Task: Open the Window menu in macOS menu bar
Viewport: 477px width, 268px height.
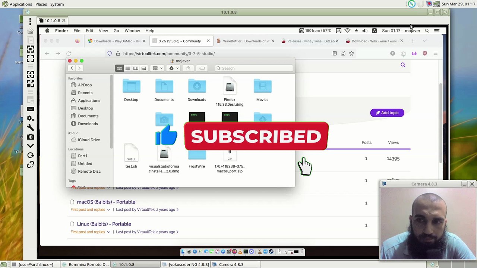Action: [132, 31]
